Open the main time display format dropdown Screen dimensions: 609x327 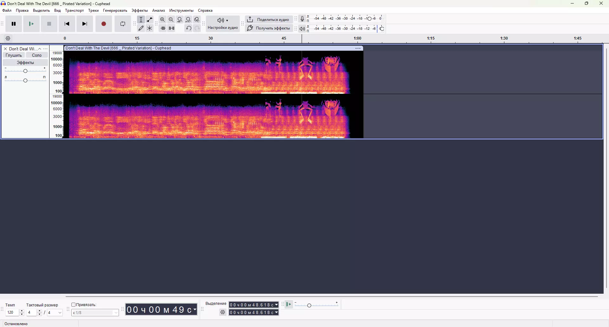coord(195,310)
